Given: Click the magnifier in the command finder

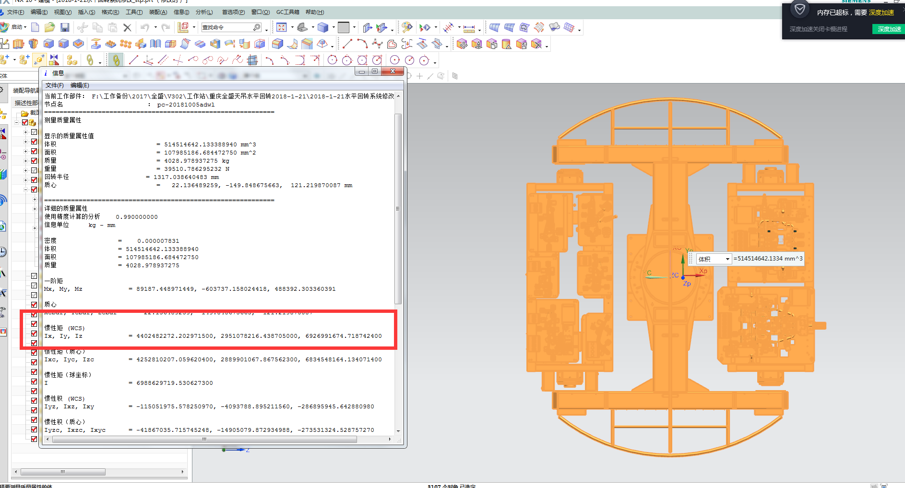Looking at the screenshot, I should tap(257, 27).
